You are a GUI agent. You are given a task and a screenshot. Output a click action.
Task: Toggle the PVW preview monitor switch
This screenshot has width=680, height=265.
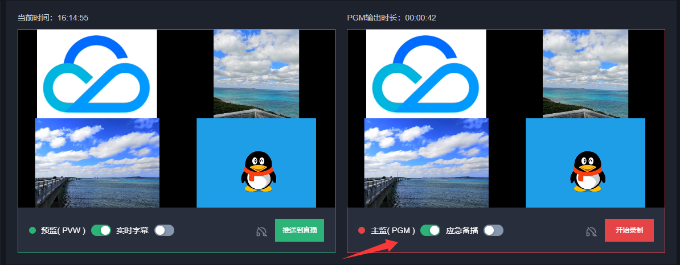101,230
